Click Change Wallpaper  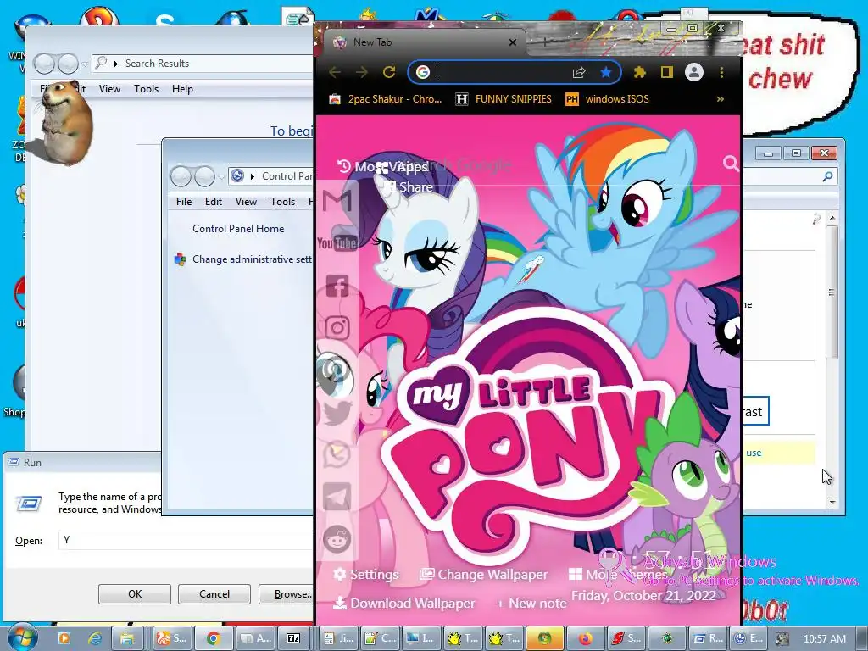coord(483,575)
